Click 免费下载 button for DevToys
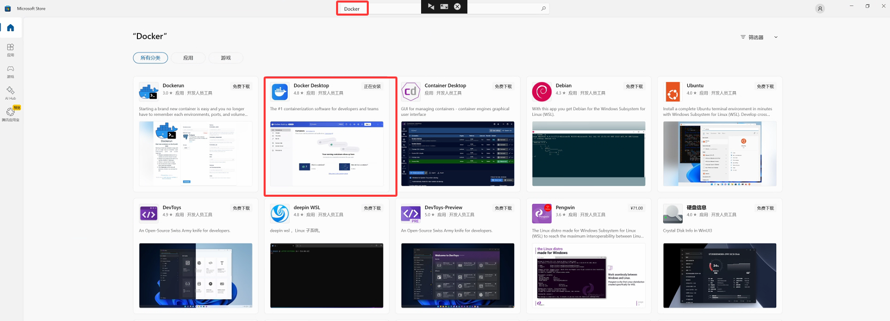The width and height of the screenshot is (890, 321). [241, 208]
